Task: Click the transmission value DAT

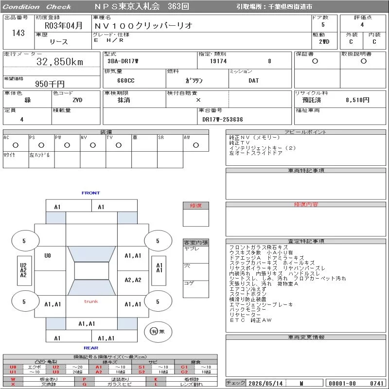Action: 253,81
